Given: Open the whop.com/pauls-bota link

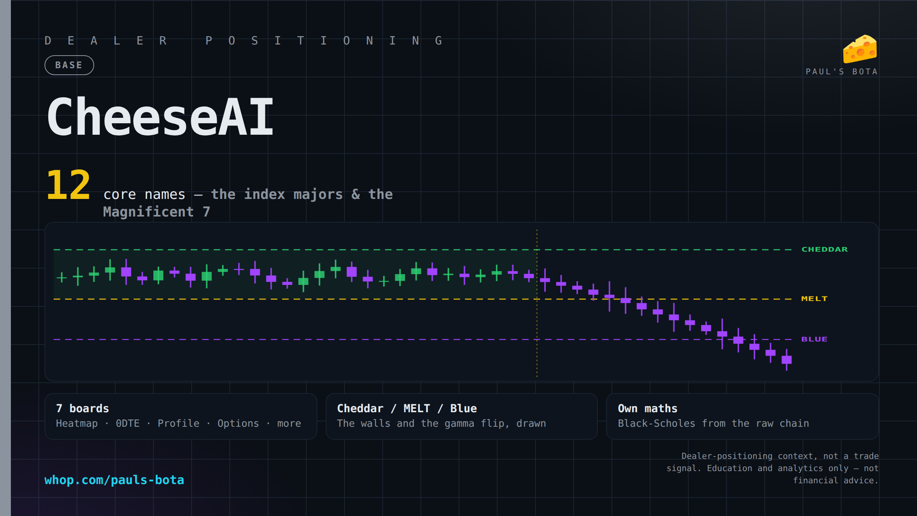Looking at the screenshot, I should (114, 480).
